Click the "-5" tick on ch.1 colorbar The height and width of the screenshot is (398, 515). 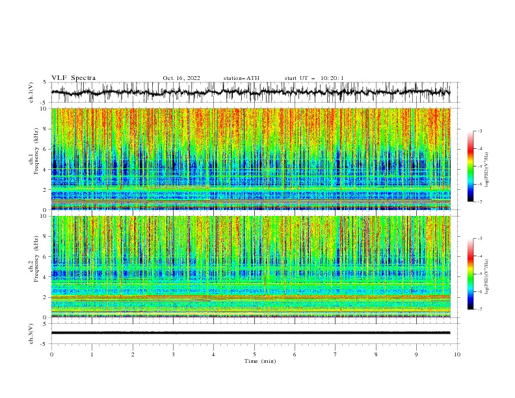pyautogui.click(x=479, y=166)
